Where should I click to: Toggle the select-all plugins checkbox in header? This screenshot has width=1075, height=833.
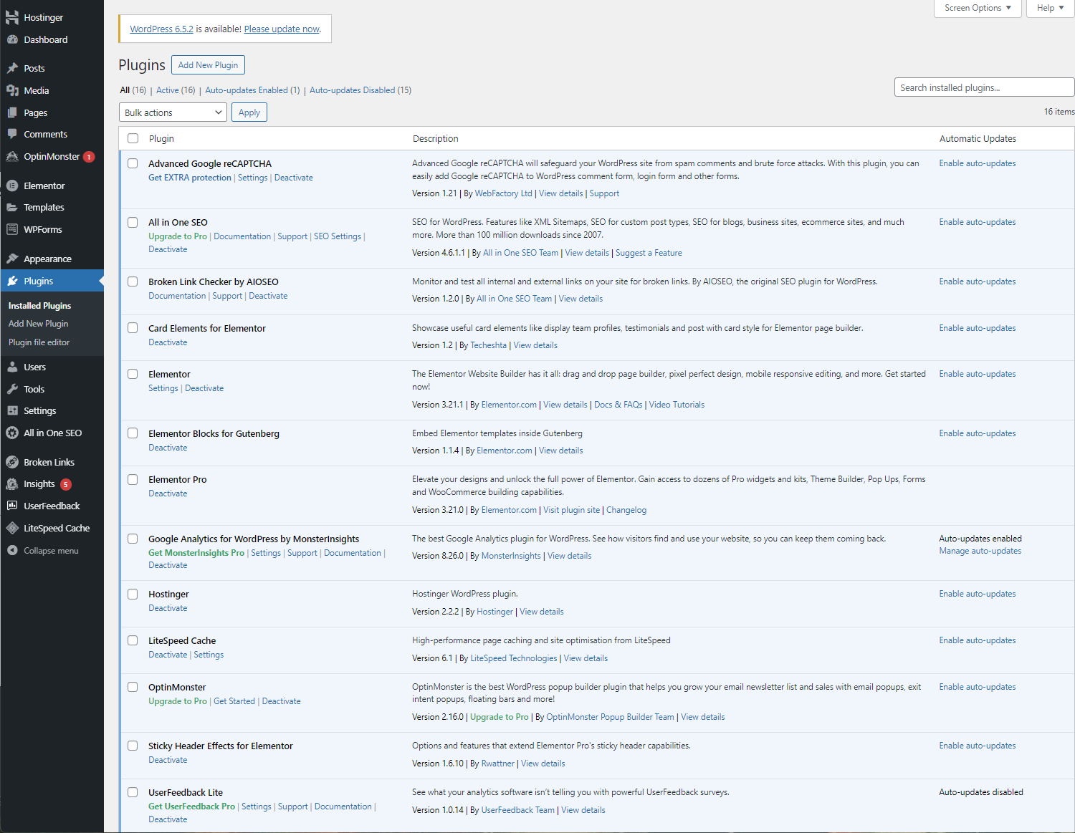coord(133,138)
